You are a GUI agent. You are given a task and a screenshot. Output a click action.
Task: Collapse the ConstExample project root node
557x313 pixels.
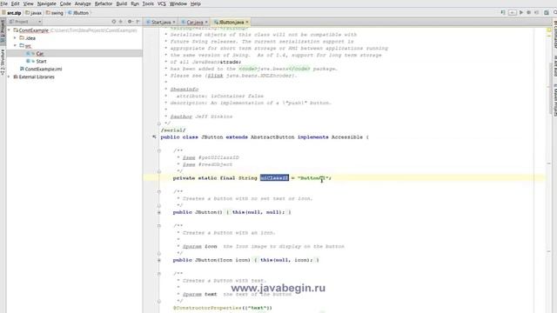tap(10, 30)
